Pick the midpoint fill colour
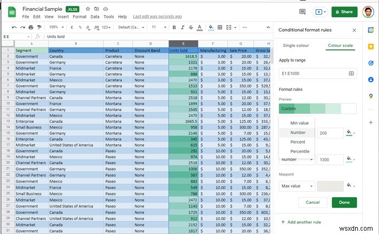379x234 pixels. (x=350, y=159)
